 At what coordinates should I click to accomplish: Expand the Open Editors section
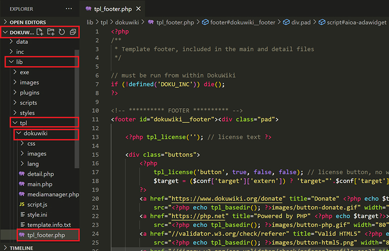point(28,22)
